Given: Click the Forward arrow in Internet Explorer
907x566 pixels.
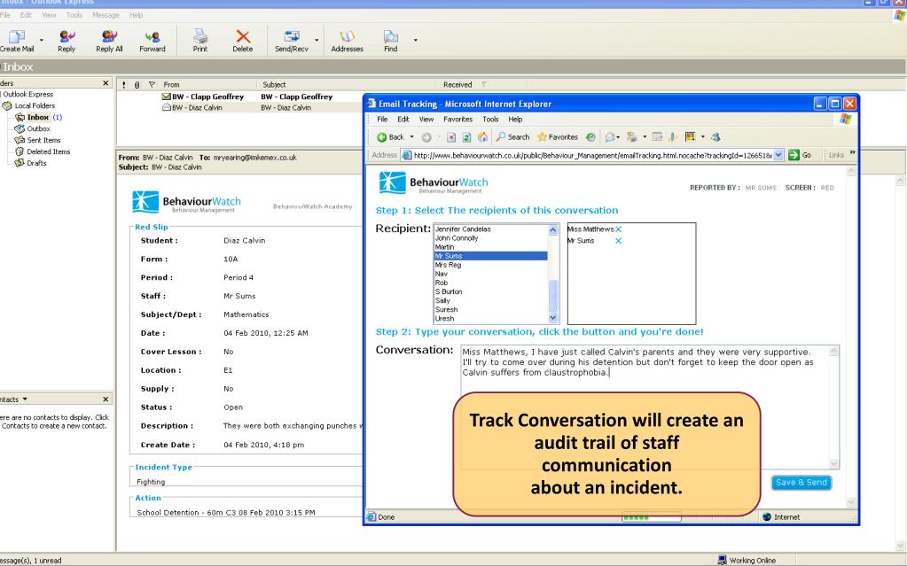Looking at the screenshot, I should [426, 137].
